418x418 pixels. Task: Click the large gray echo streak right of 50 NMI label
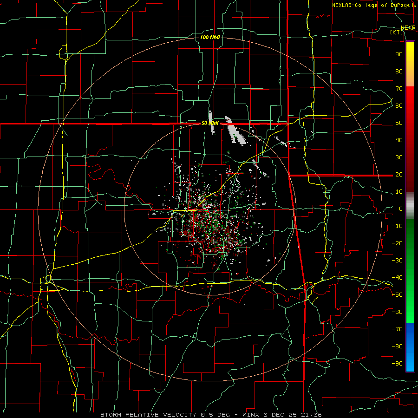(x=235, y=131)
